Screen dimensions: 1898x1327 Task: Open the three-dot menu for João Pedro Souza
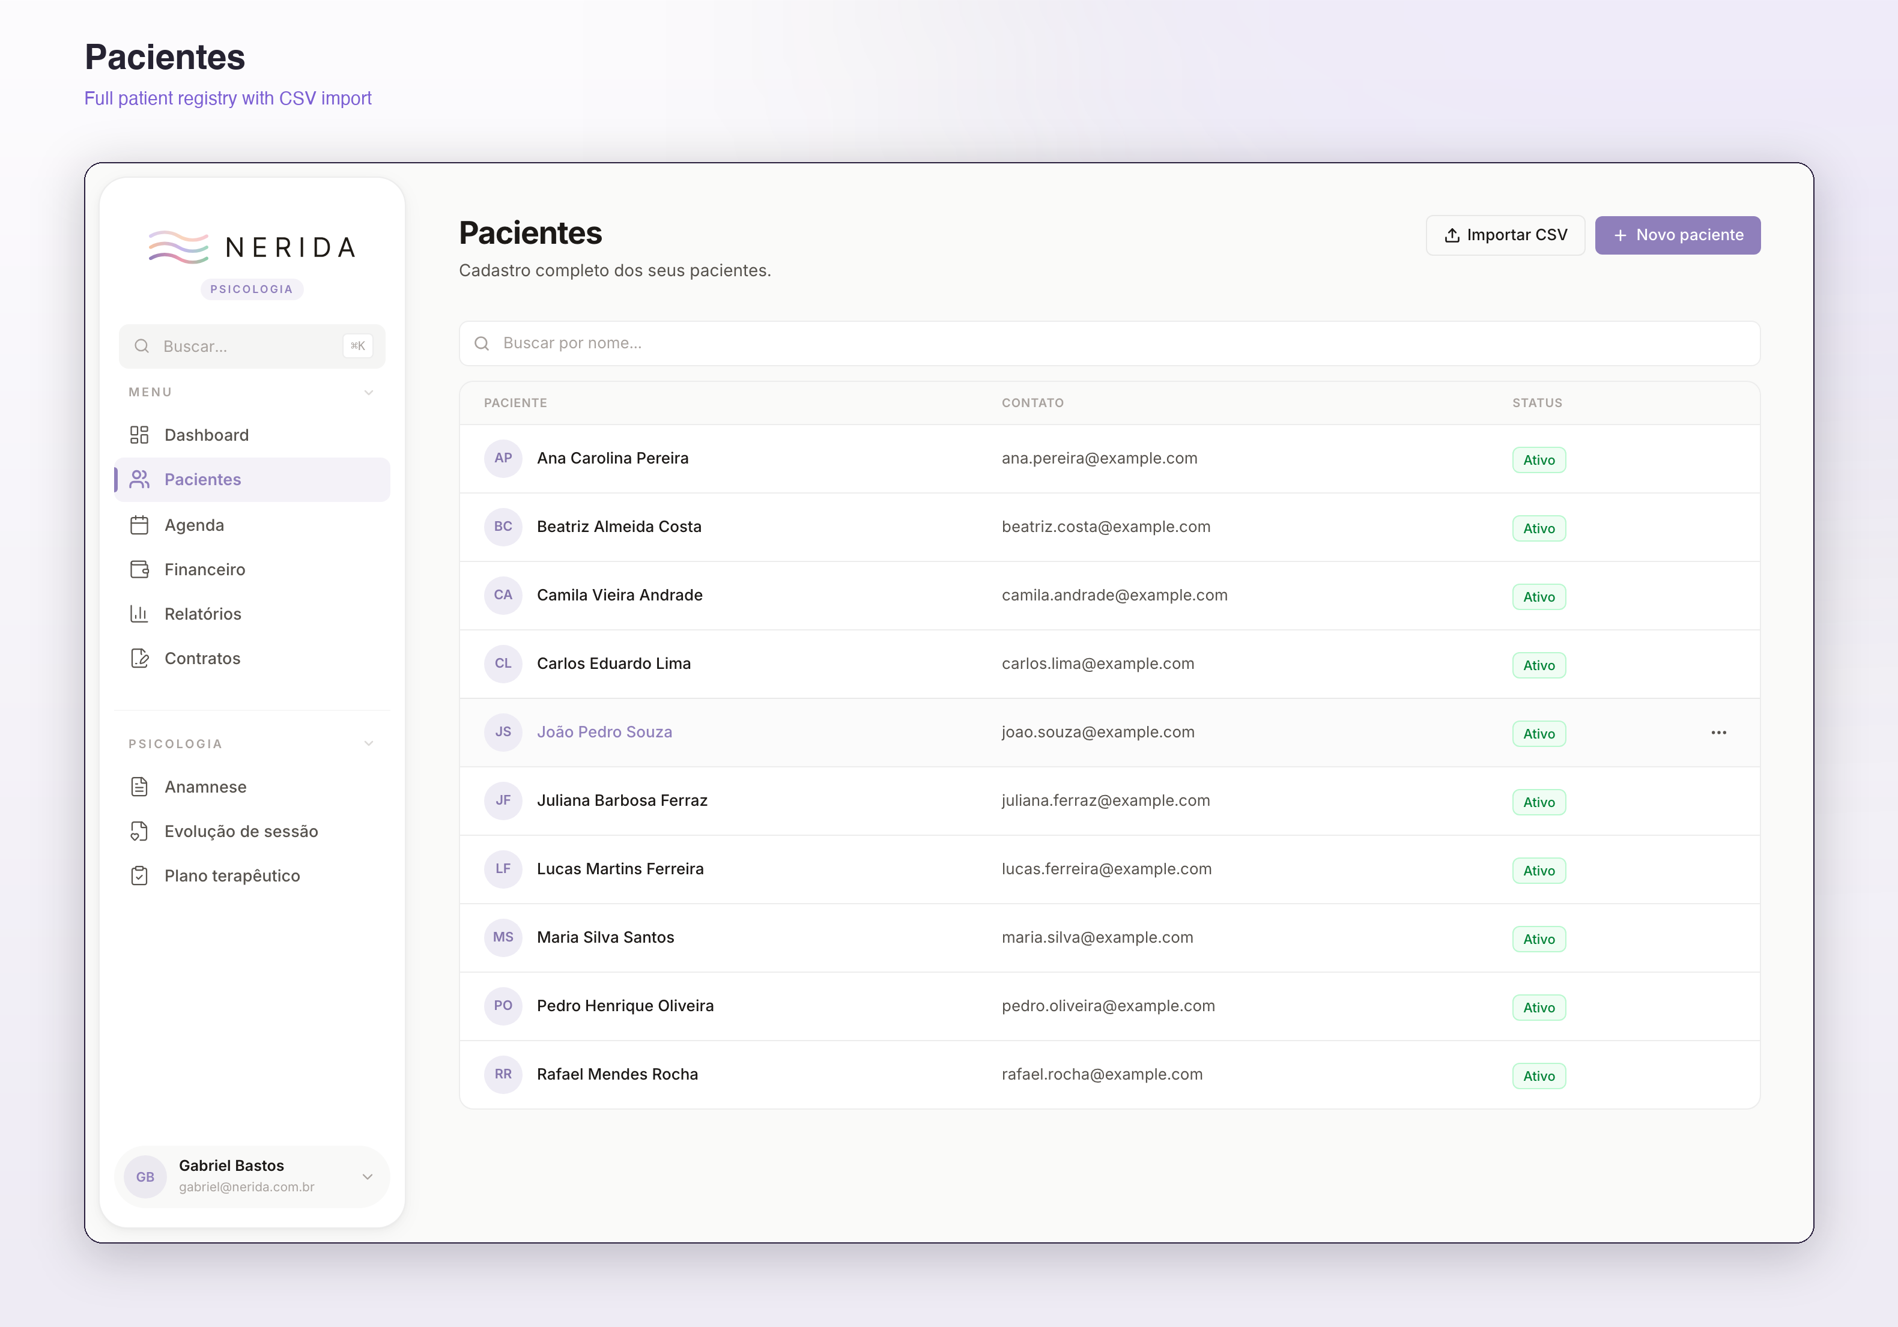click(1718, 733)
